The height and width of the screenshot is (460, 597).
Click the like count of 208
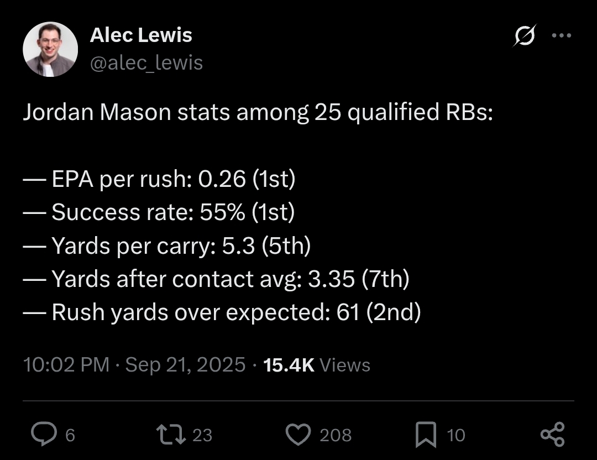tap(336, 435)
